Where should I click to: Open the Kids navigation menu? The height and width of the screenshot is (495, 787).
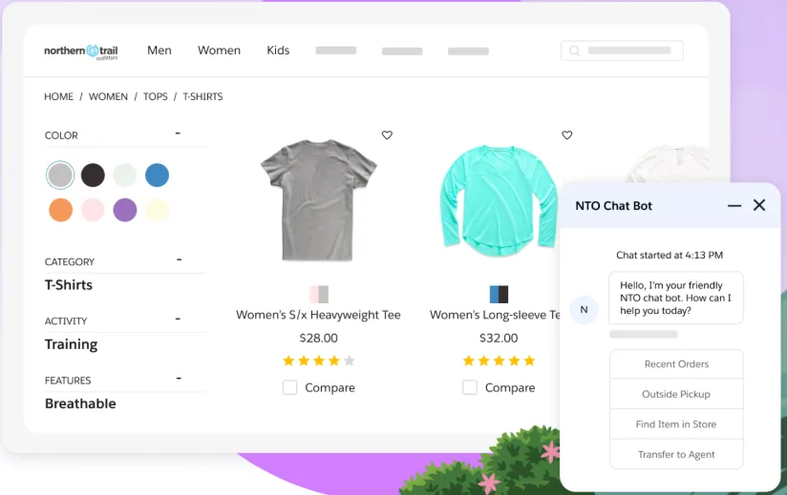[278, 51]
